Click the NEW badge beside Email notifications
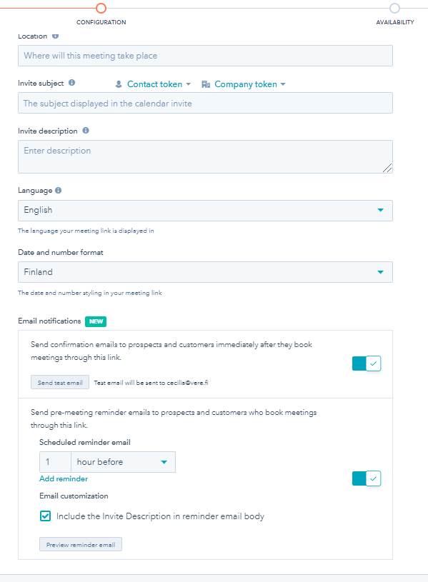This screenshot has height=582, width=428. click(96, 321)
